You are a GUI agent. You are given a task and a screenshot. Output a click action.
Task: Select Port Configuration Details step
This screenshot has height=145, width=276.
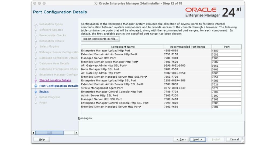(x=59, y=86)
